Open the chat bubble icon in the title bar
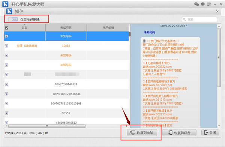The width and height of the screenshot is (225, 147). pyautogui.click(x=202, y=4)
